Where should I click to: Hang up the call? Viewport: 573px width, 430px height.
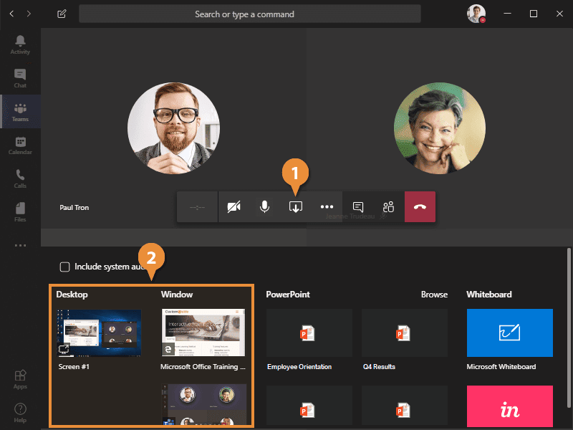click(x=420, y=207)
